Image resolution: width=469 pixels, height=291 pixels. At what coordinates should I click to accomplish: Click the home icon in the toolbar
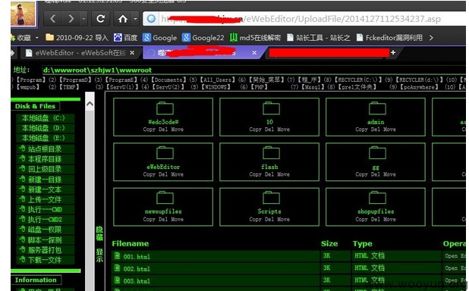pos(123,19)
